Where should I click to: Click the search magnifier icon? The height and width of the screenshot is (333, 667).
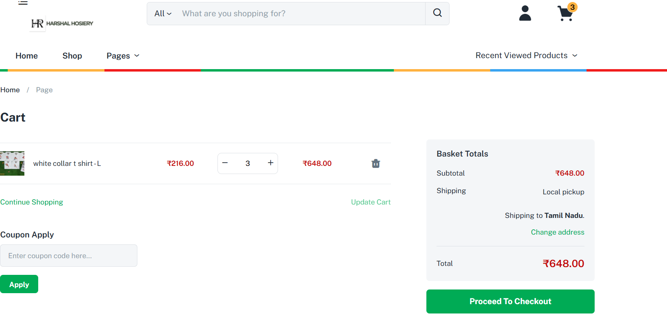point(437,13)
